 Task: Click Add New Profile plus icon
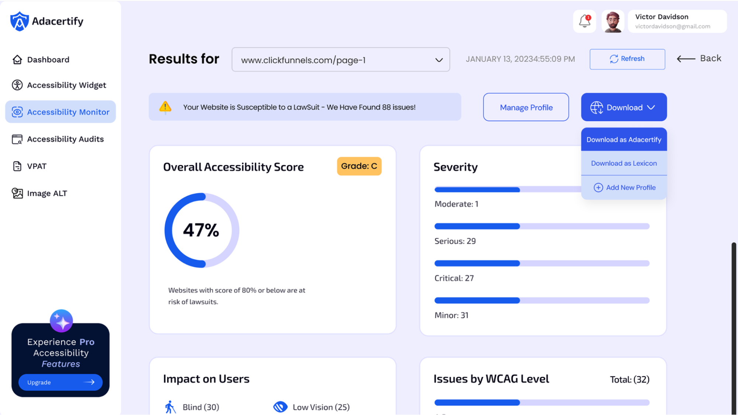point(598,188)
